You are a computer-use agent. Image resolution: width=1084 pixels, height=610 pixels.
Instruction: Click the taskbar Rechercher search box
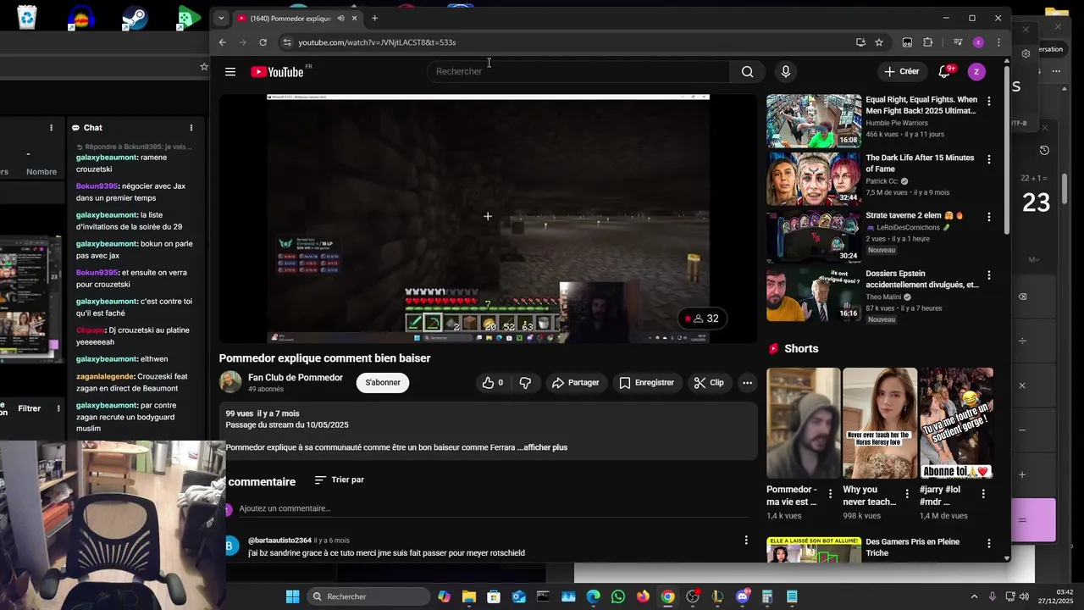tap(368, 596)
